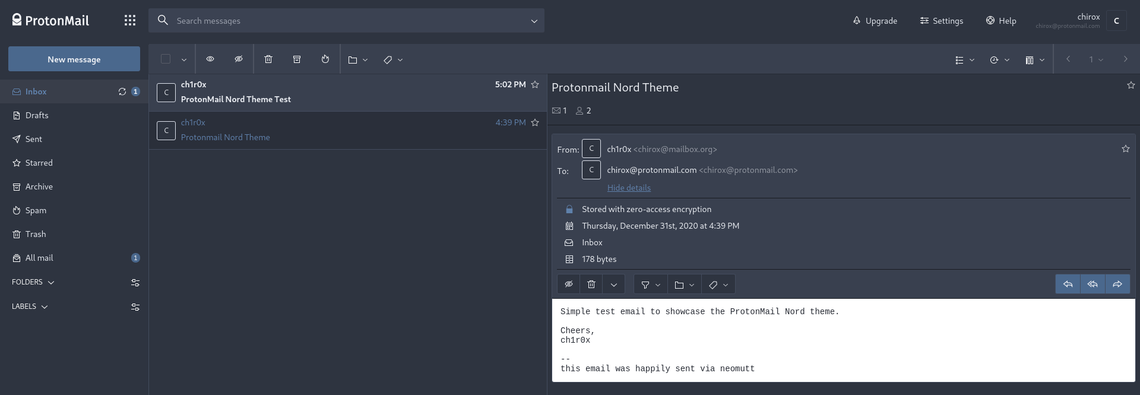Click the ProtonMail logo
The width and height of the screenshot is (1140, 395).
click(50, 21)
